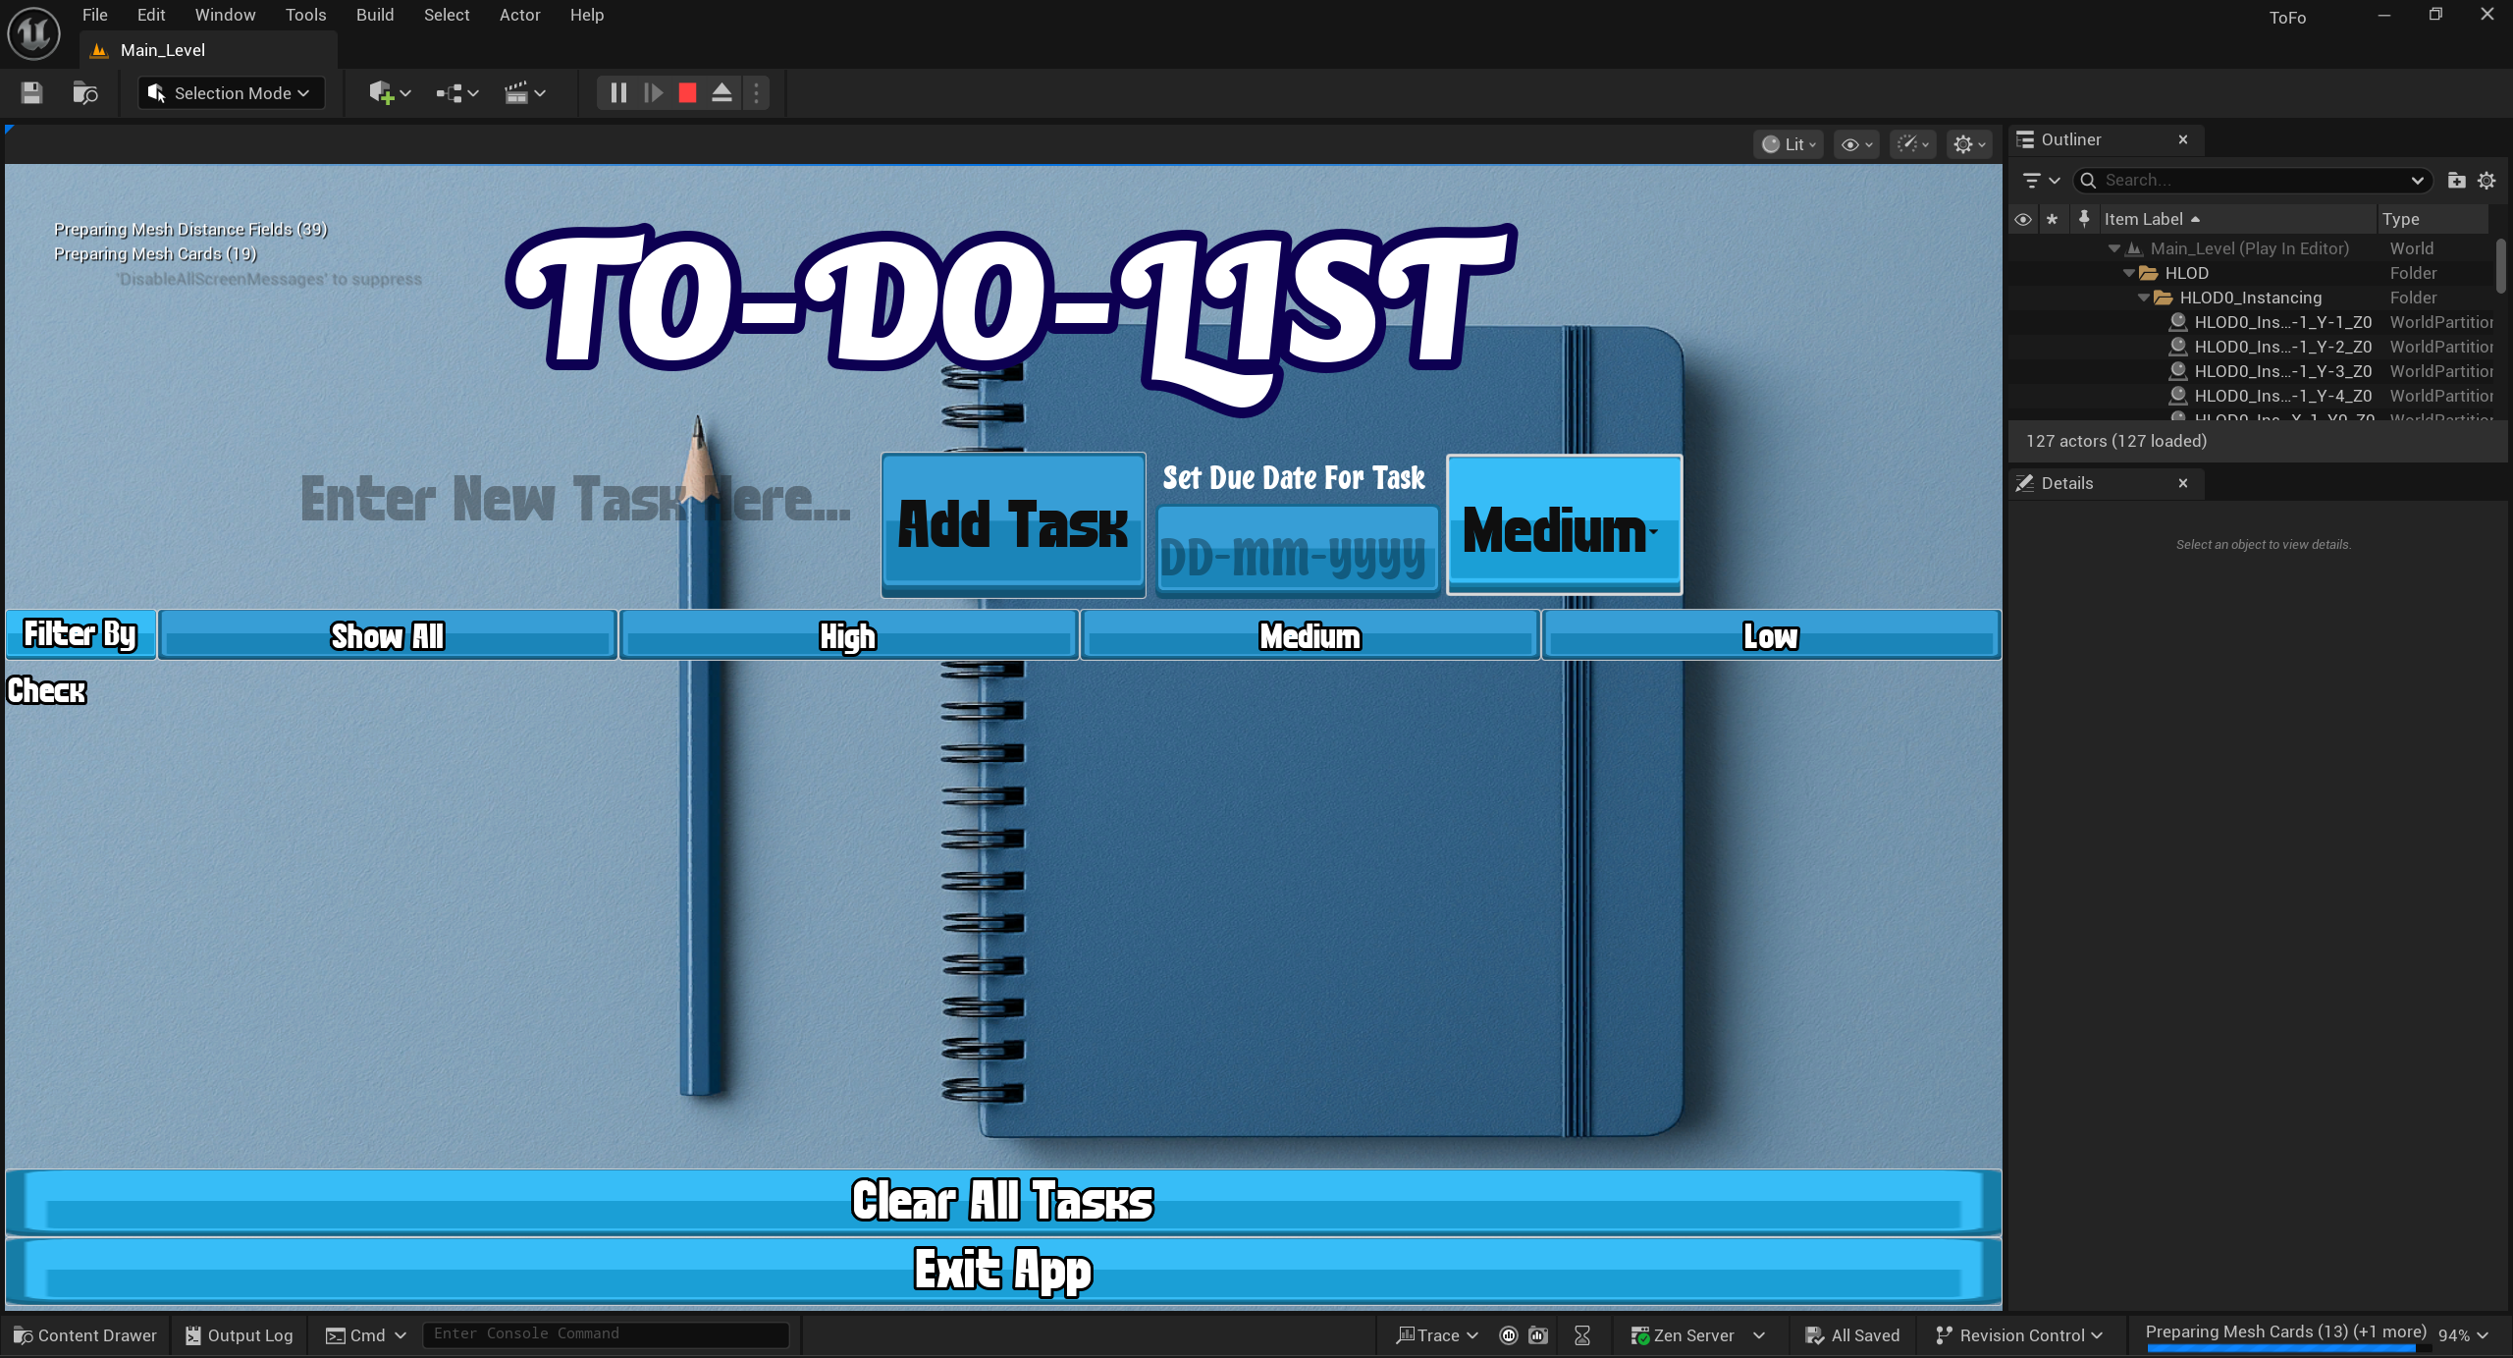The width and height of the screenshot is (2513, 1358).
Task: Stop the Play In Editor session
Action: coord(687,92)
